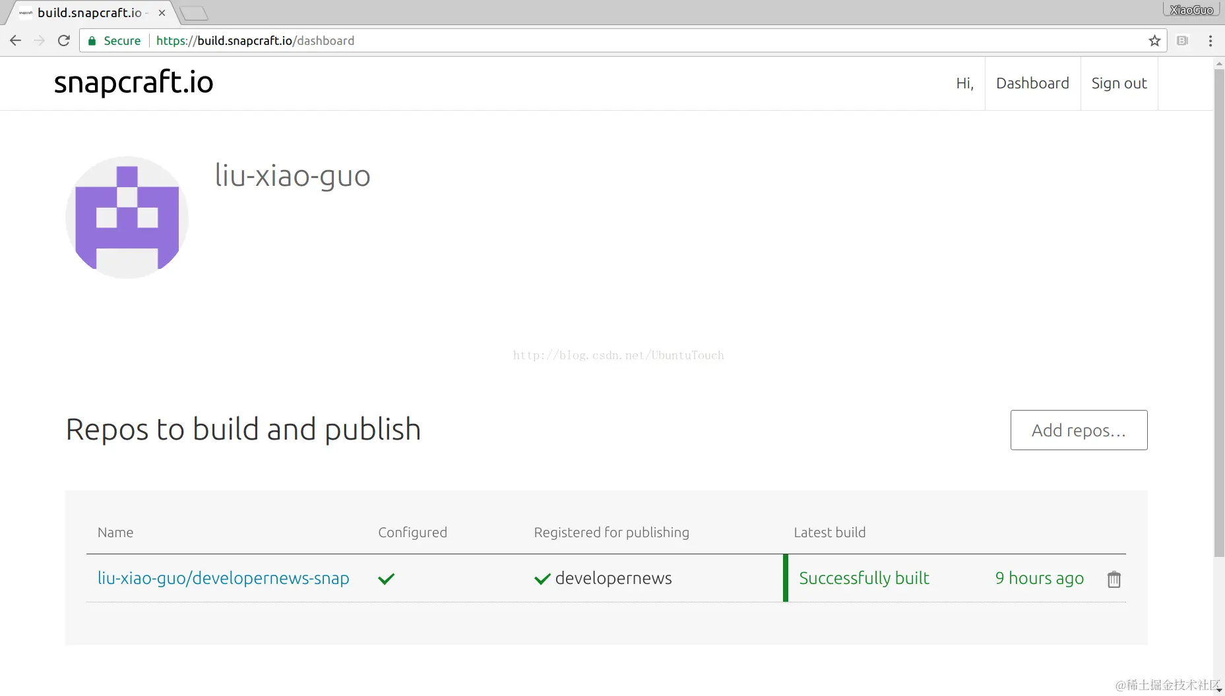Click the vertical page scrollbar thumb
Viewport: 1225px width, 696px height.
(x=1219, y=313)
